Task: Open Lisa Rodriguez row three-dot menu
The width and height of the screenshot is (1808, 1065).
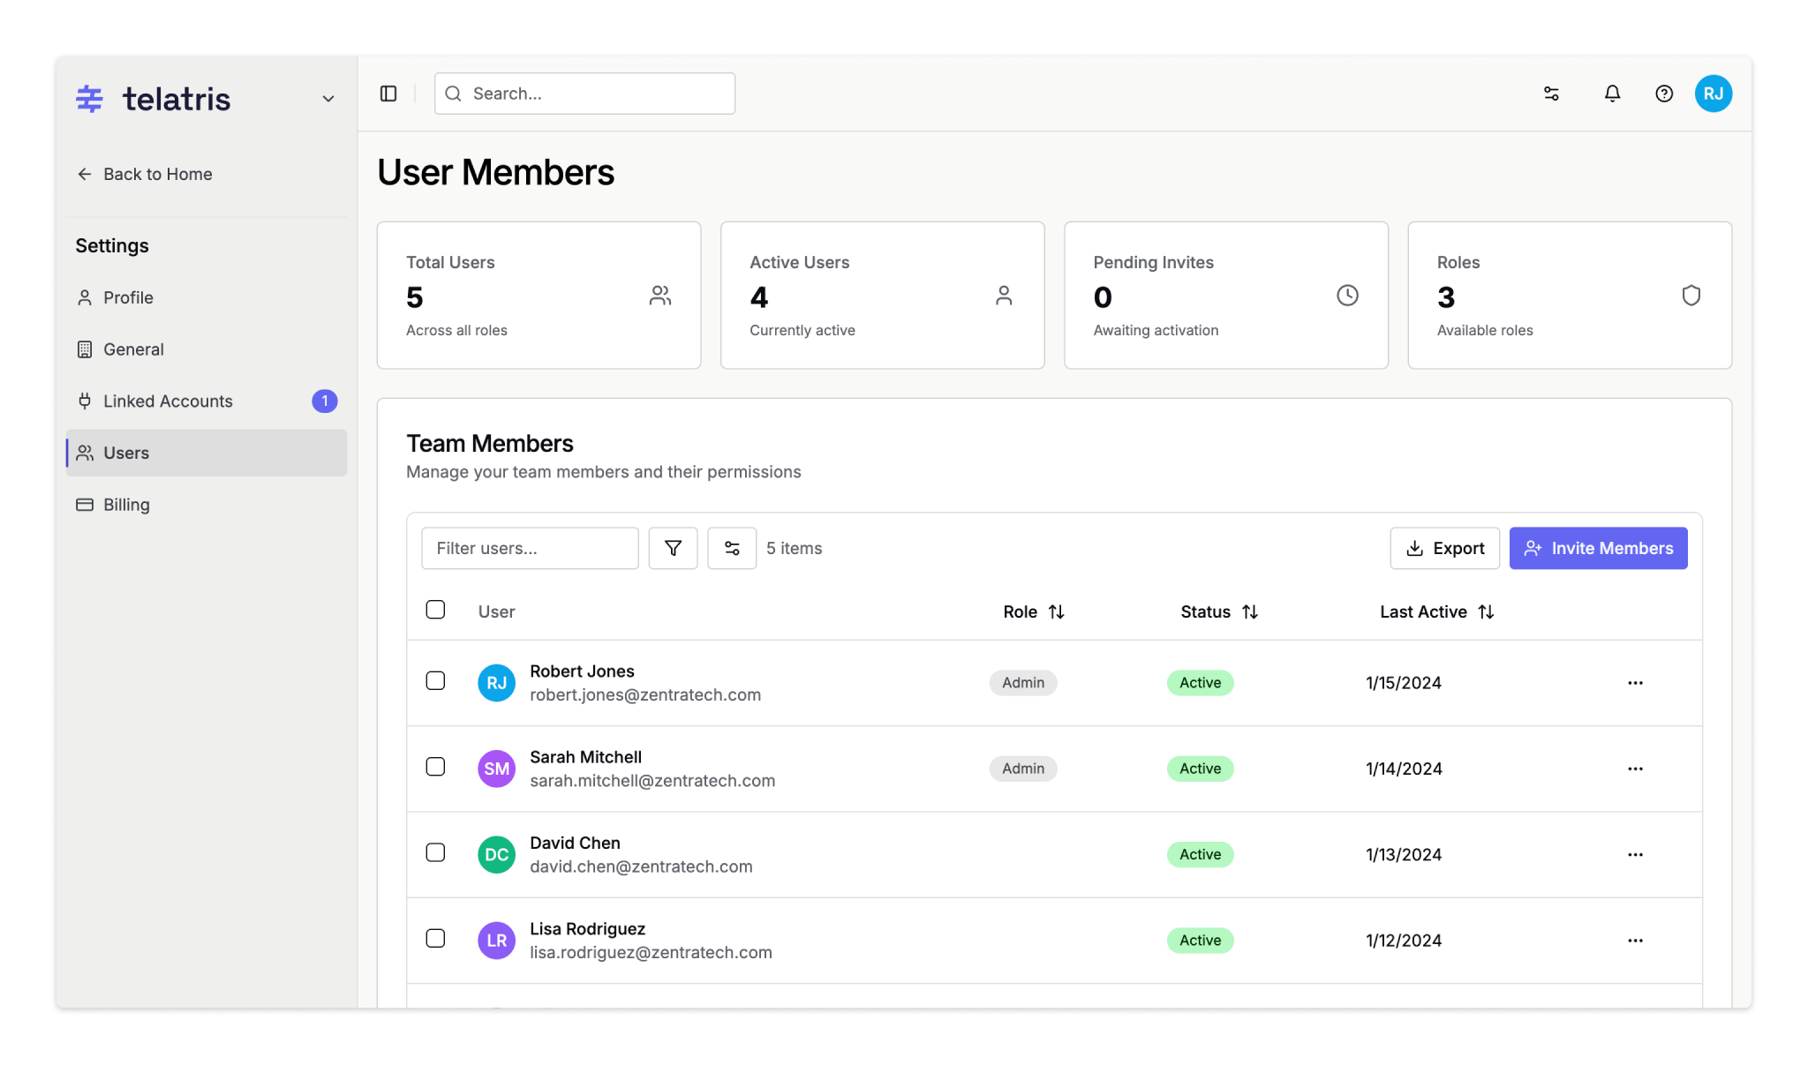Action: click(x=1635, y=941)
